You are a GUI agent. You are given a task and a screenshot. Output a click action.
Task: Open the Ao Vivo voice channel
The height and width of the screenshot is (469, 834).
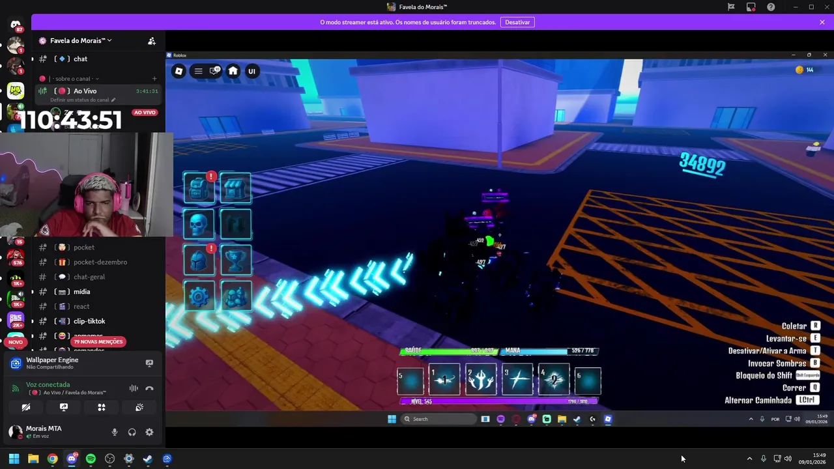[x=98, y=91]
